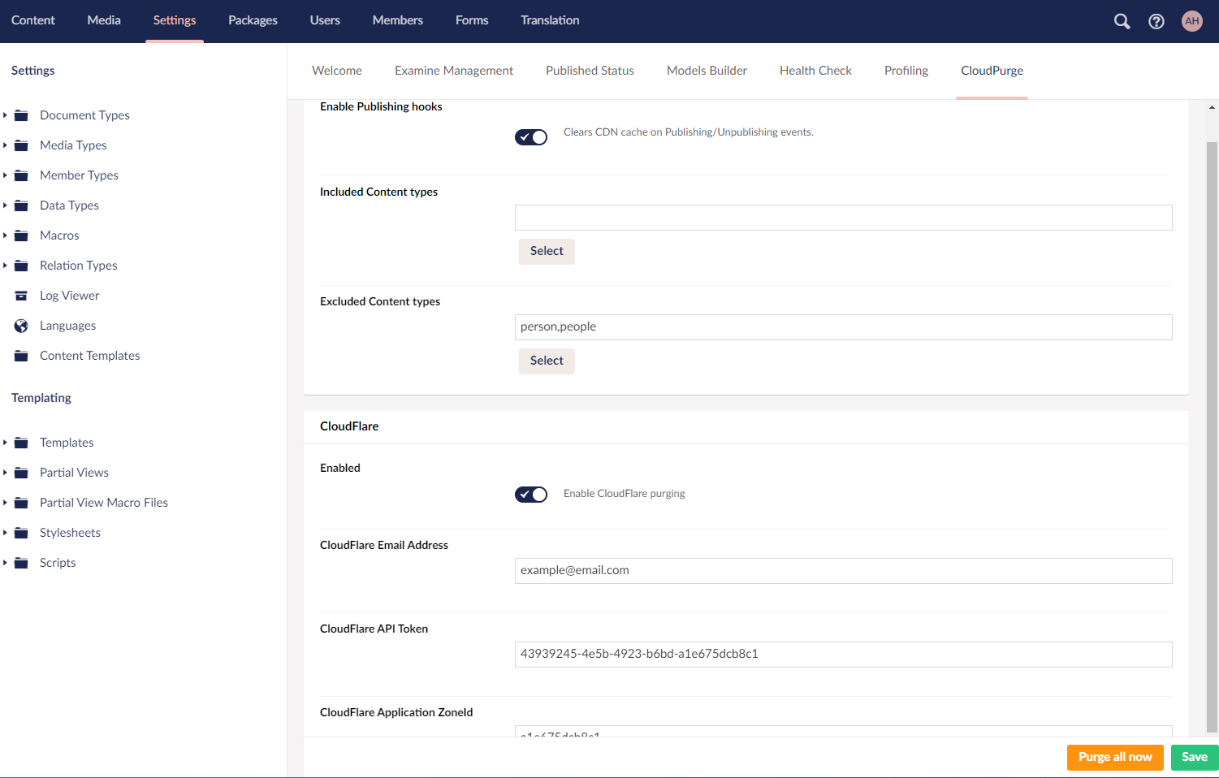Open the help question mark icon
Screen dimensions: 1219x778
(1156, 21)
